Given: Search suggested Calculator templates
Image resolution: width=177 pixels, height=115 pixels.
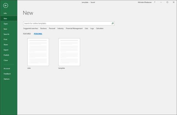Looking at the screenshot, I should [x=100, y=28].
